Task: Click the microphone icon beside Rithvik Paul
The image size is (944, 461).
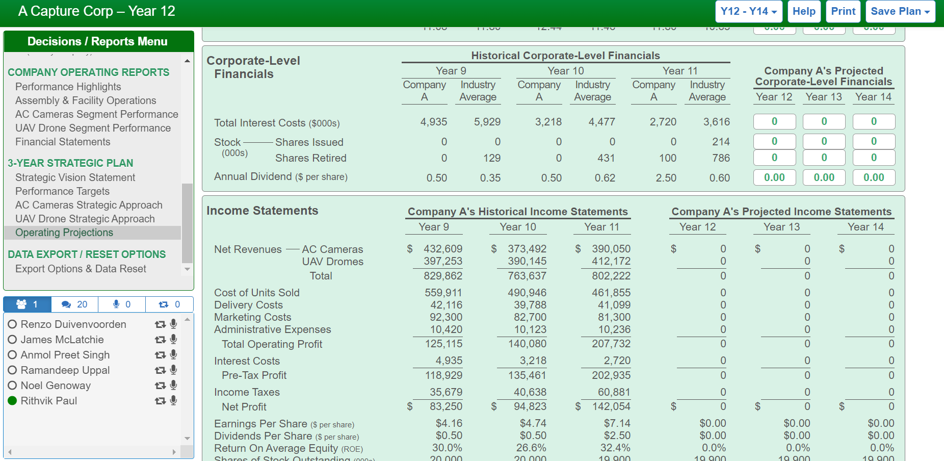Action: point(173,400)
